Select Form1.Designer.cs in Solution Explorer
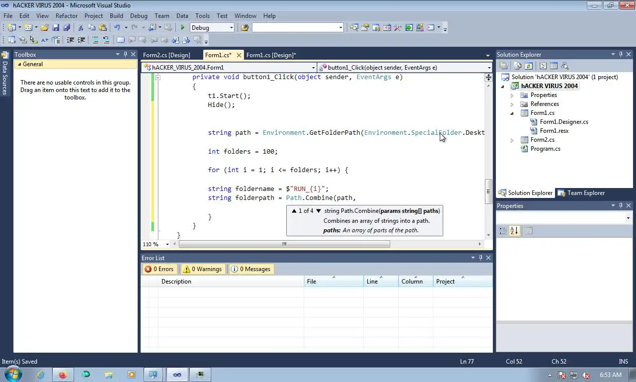 tap(564, 122)
